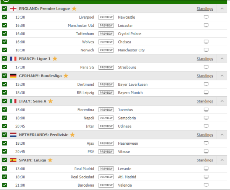Select the Inter team name
230x190 pixels.
[x=90, y=126]
